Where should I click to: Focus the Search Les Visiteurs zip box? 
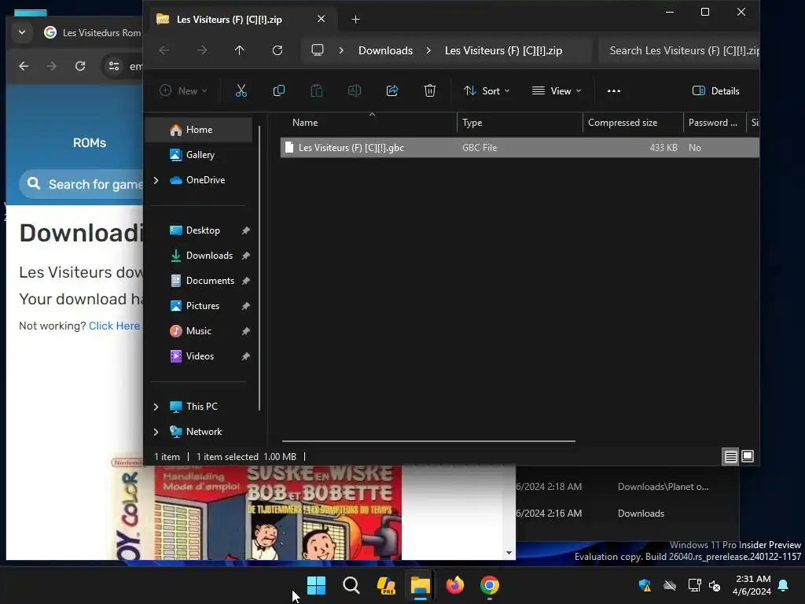click(679, 50)
